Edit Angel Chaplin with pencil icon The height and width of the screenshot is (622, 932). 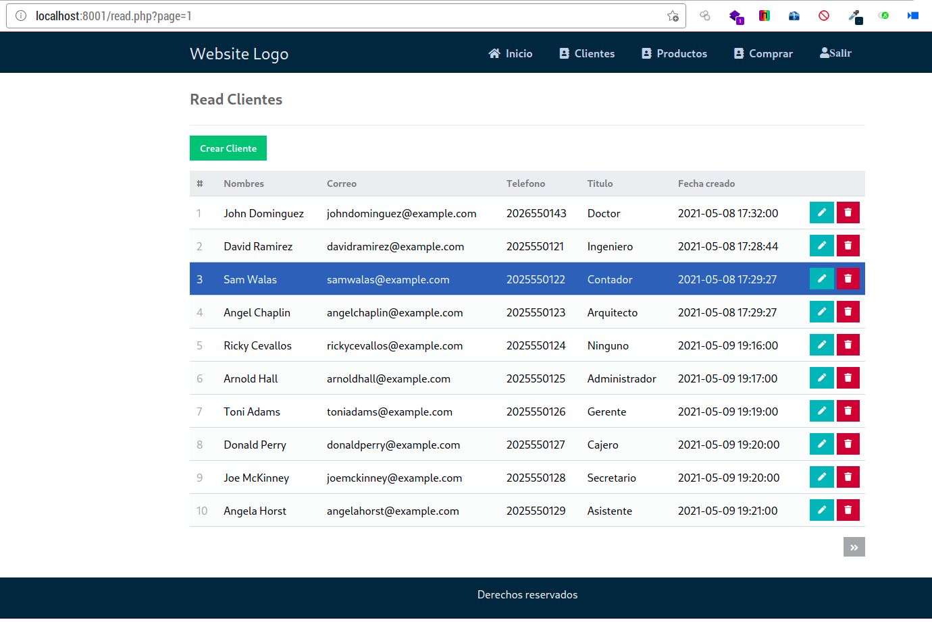click(821, 312)
